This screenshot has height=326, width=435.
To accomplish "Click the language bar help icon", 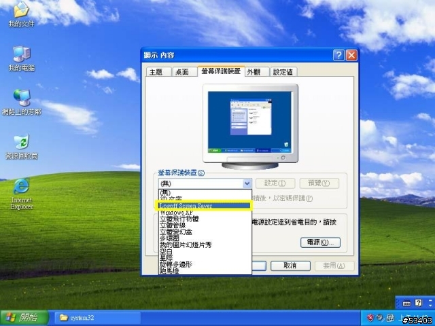I will tap(419, 302).
